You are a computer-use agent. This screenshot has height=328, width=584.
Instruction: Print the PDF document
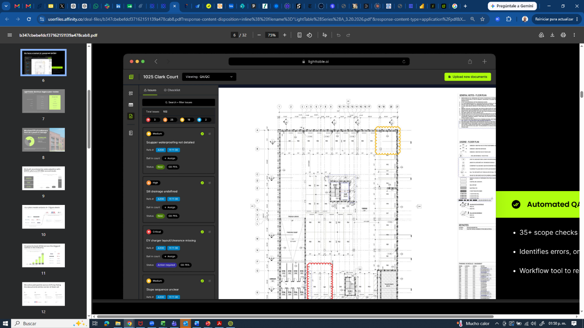tap(563, 35)
